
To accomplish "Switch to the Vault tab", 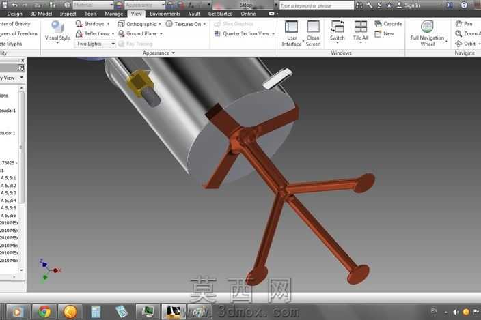I will (194, 14).
